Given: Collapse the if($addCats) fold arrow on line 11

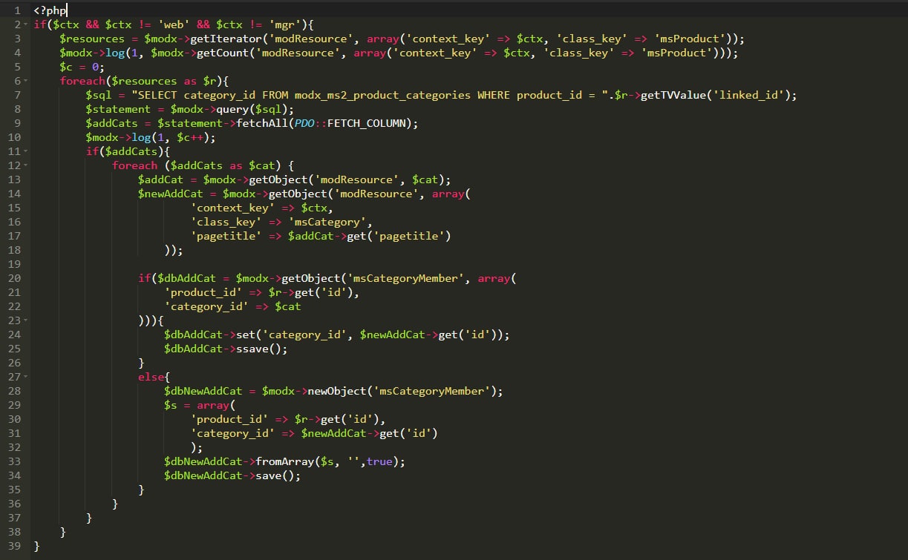Looking at the screenshot, I should click(25, 151).
